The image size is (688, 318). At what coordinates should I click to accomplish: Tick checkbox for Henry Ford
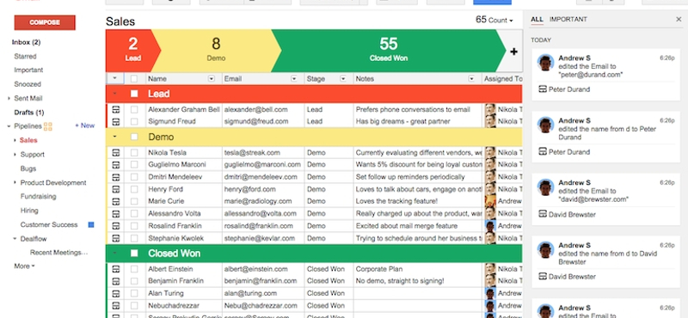134,189
